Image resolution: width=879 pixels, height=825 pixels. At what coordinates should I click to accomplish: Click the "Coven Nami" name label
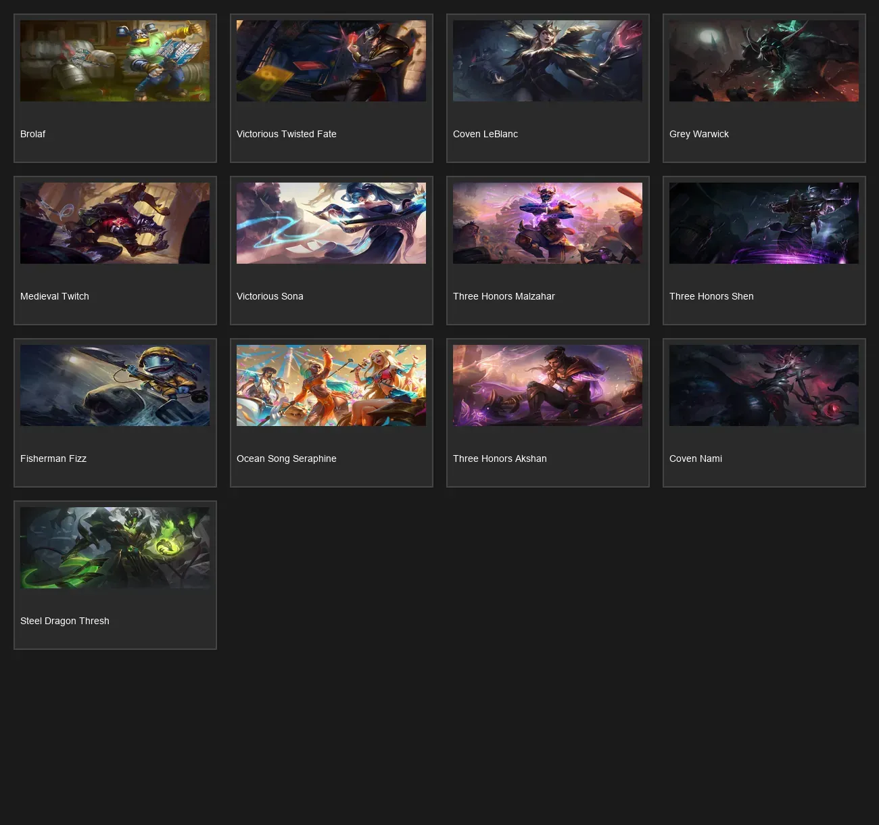click(696, 458)
